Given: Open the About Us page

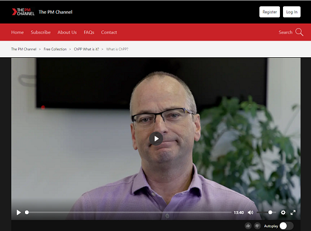Looking at the screenshot, I should pyautogui.click(x=67, y=32).
